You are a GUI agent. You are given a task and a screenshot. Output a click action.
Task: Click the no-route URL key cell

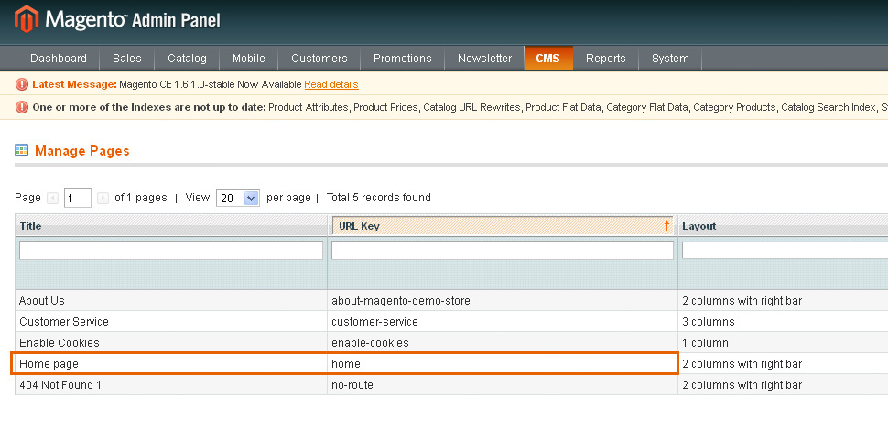coord(503,385)
